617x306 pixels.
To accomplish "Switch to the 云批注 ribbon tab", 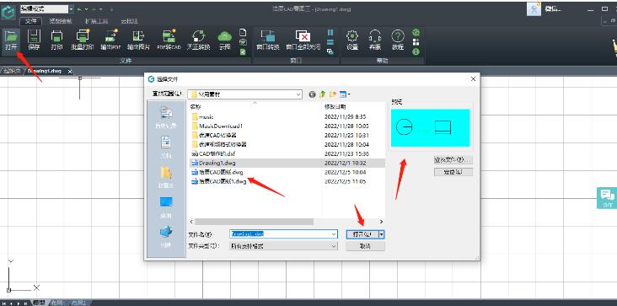I will [129, 21].
